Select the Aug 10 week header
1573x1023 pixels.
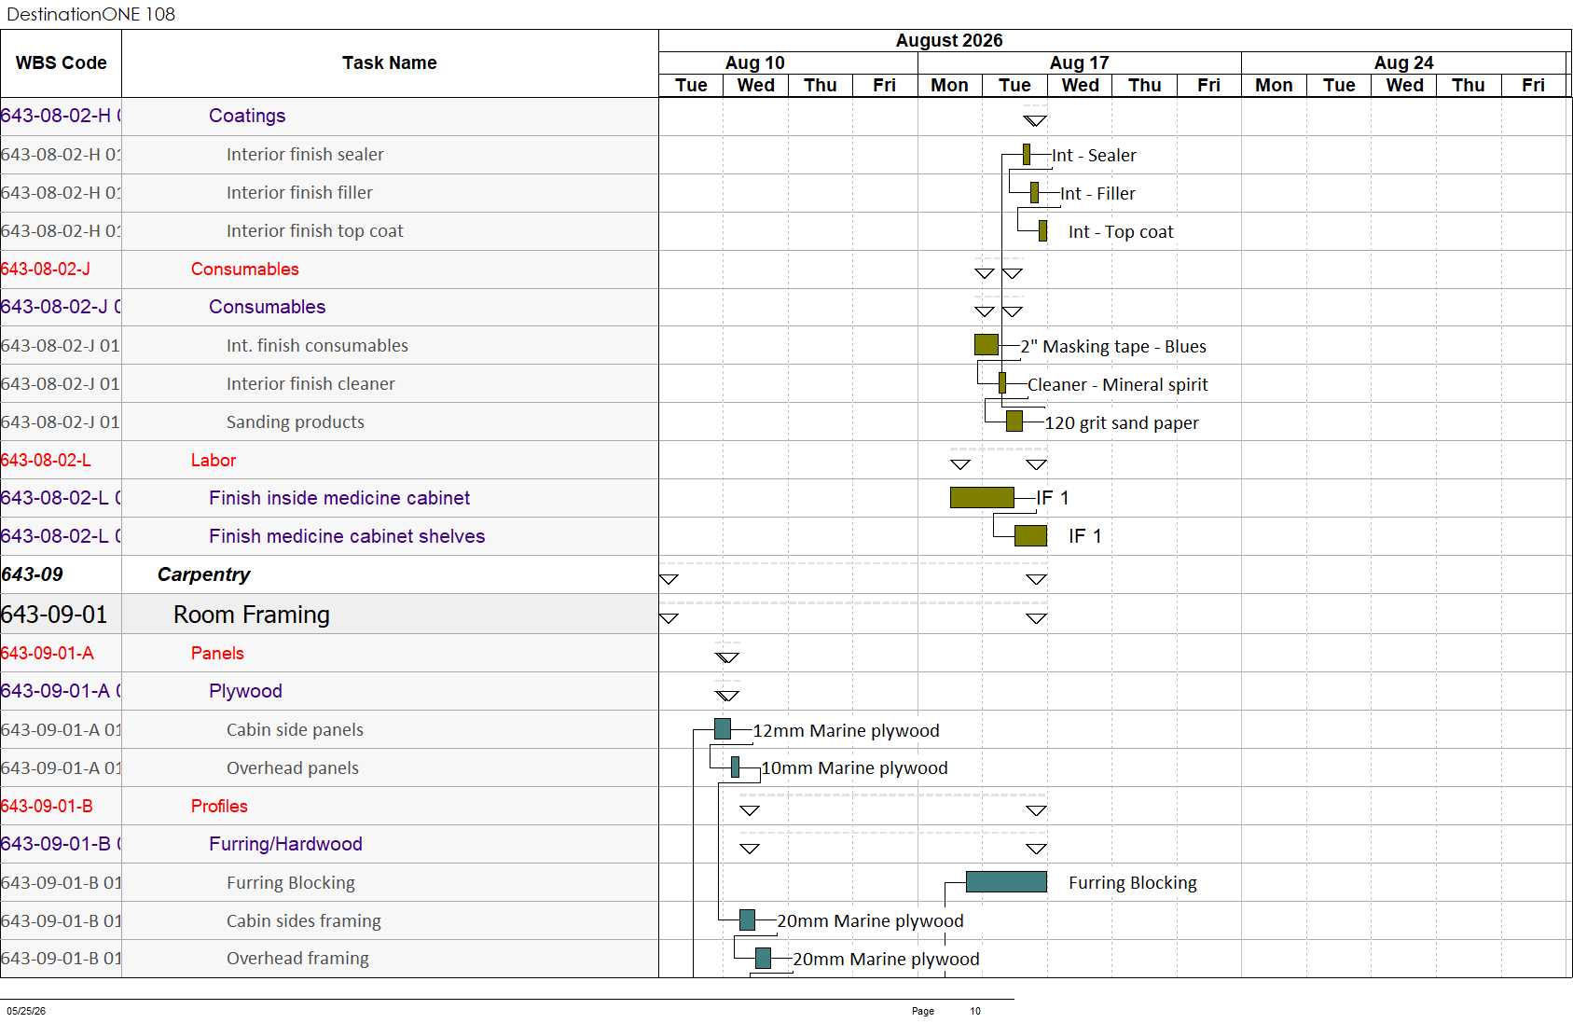755,62
